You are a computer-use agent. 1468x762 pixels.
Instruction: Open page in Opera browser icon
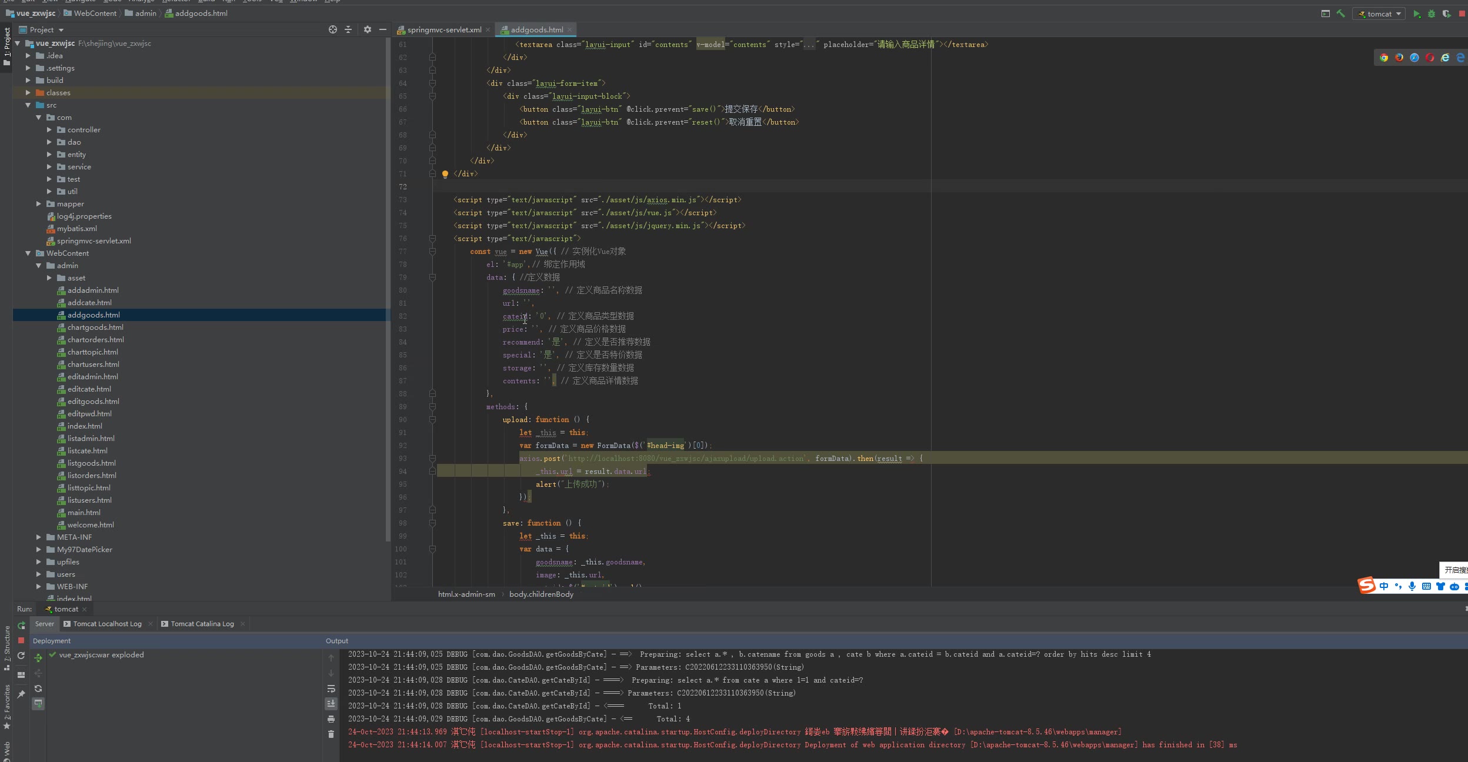pos(1430,57)
